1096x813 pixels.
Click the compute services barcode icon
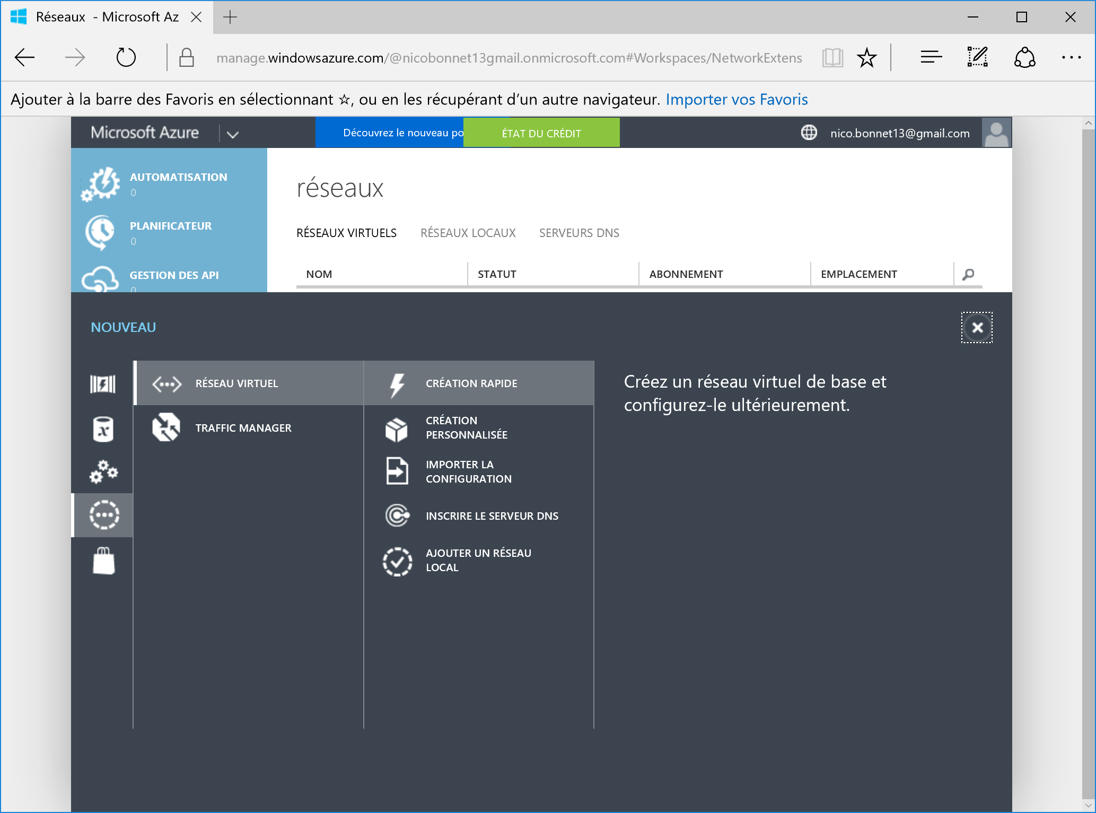coord(103,383)
